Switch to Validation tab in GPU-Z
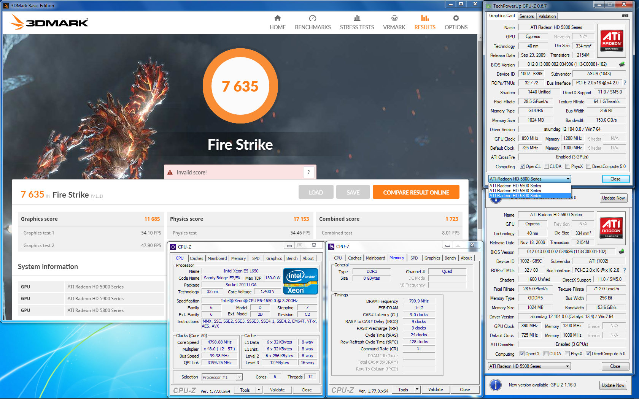Screen dimensions: 639x399 (547, 16)
